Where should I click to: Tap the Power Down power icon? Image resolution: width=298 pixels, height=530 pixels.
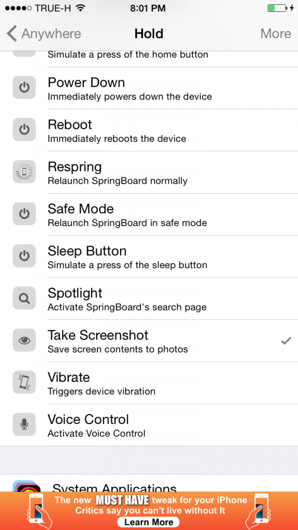pos(24,87)
